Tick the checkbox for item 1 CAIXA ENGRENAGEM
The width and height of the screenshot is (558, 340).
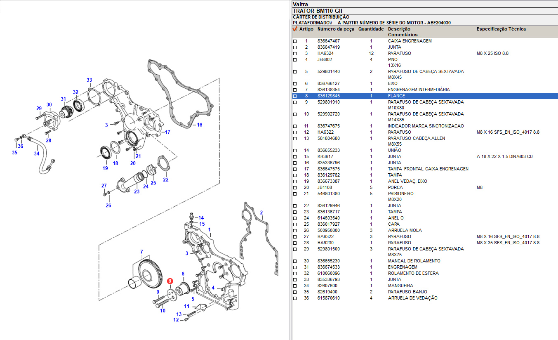[x=295, y=41]
